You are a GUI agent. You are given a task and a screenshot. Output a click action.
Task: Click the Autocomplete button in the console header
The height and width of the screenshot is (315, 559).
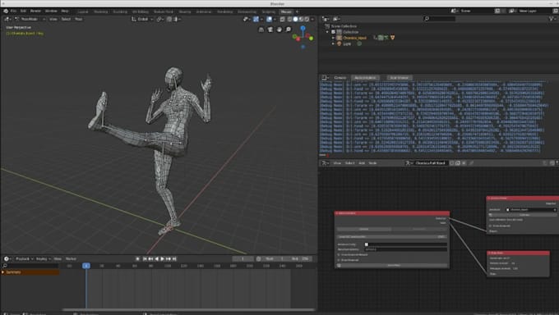pyautogui.click(x=366, y=78)
